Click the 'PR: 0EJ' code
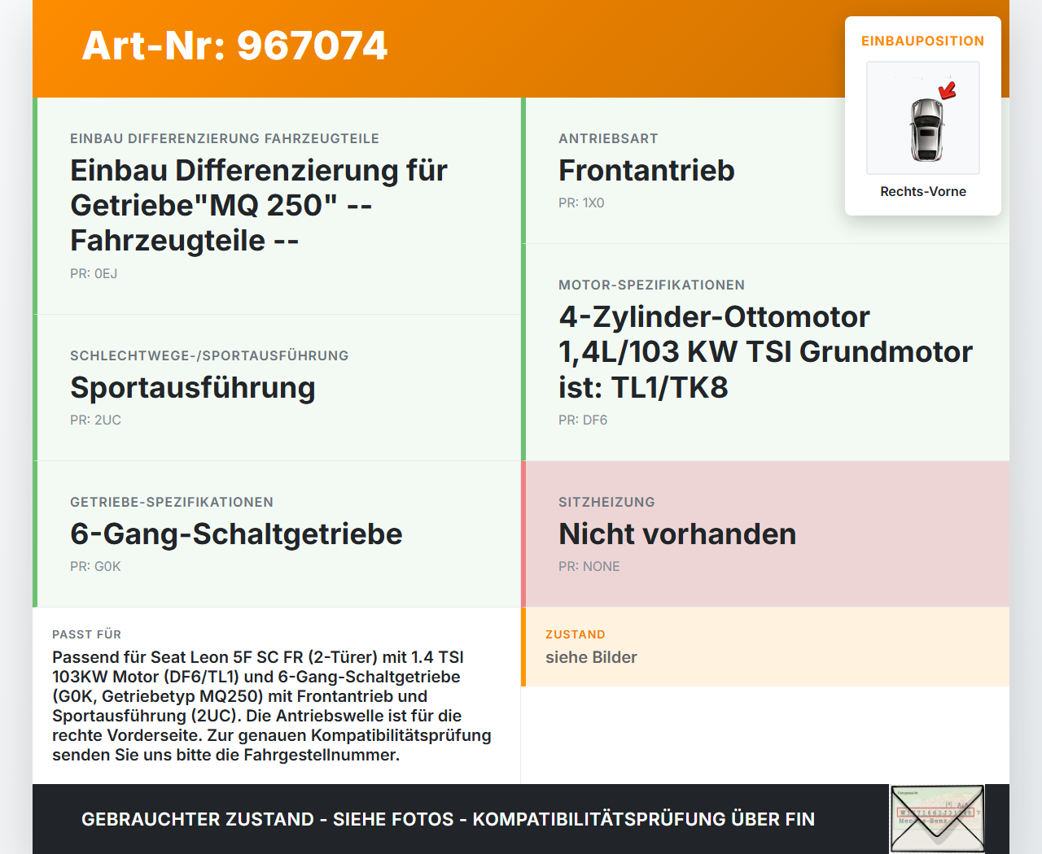Screen dimensions: 1042x854 pyautogui.click(x=94, y=273)
